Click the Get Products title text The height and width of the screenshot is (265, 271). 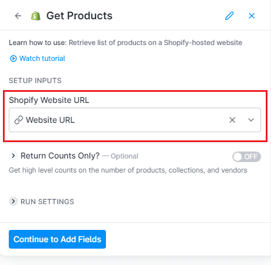click(80, 16)
